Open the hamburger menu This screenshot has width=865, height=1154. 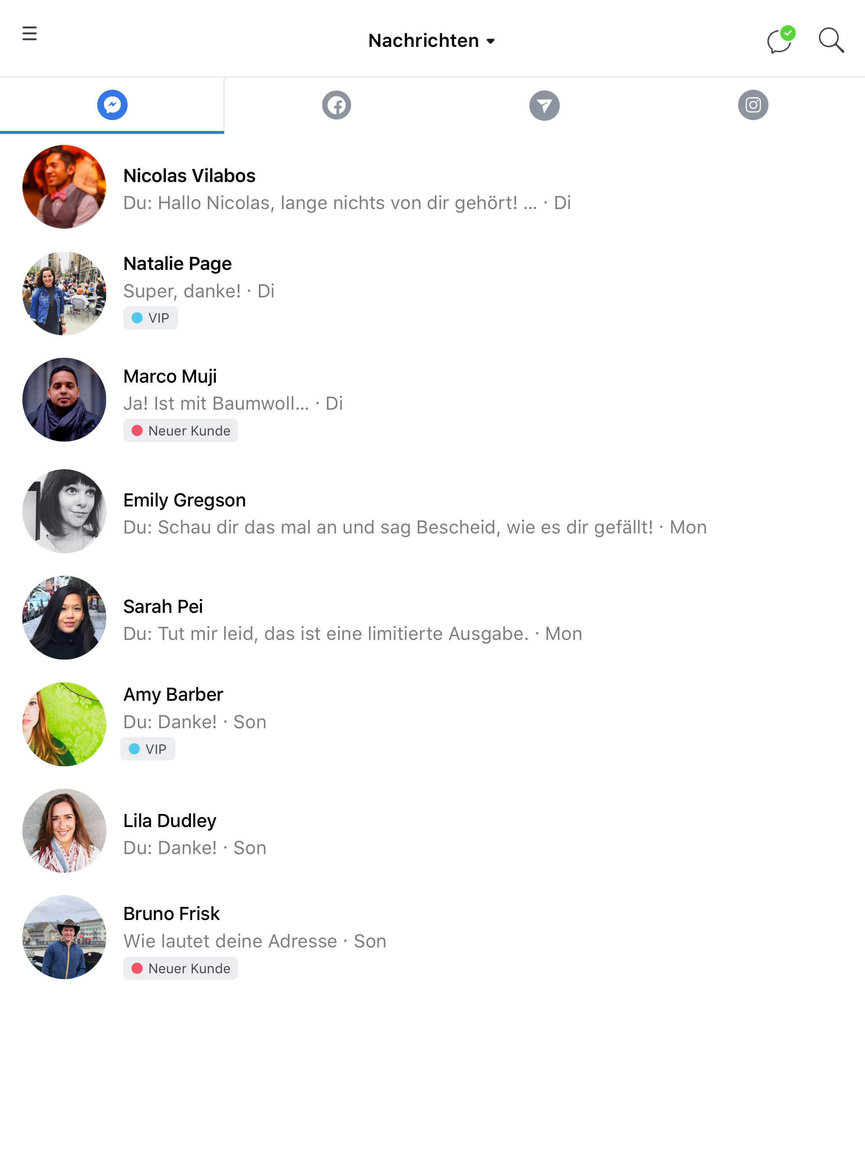point(30,33)
